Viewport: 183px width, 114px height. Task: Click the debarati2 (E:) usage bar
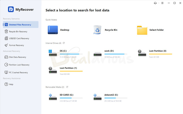click(x=116, y=98)
